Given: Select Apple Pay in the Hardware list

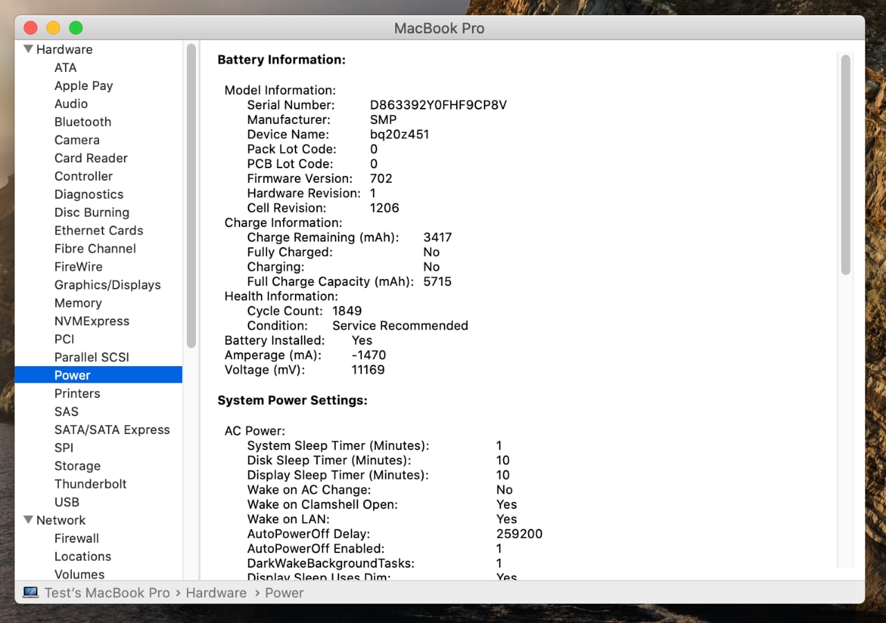Looking at the screenshot, I should tap(83, 85).
